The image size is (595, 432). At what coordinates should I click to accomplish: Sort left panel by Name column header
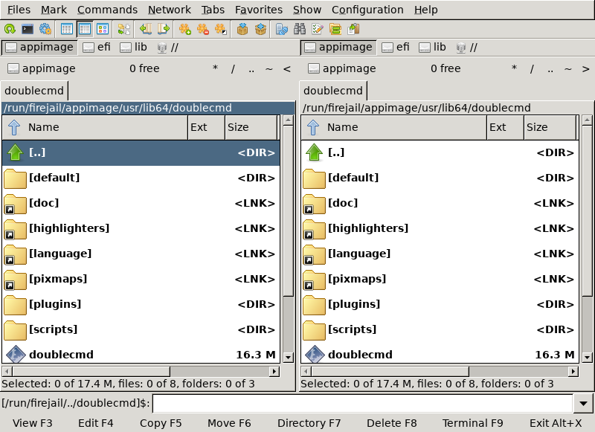click(95, 127)
